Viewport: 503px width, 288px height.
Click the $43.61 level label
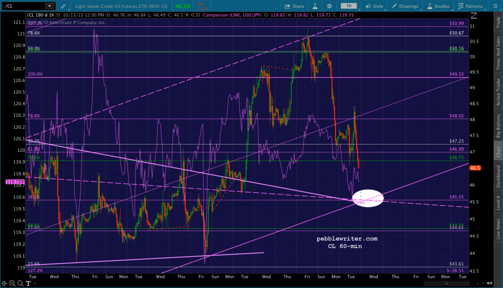pyautogui.click(x=456, y=264)
